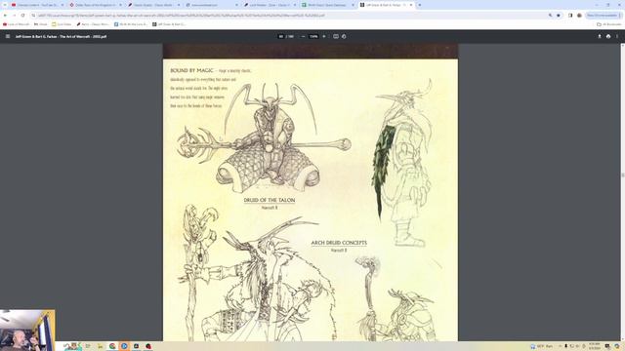Open the tab search dropdown arrow

(x=5, y=5)
